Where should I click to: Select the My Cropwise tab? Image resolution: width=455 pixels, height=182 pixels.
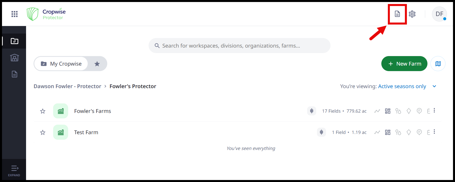(x=61, y=64)
